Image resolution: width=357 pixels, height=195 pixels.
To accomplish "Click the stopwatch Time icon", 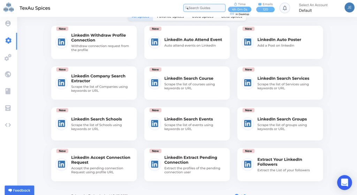I will click(235, 4).
